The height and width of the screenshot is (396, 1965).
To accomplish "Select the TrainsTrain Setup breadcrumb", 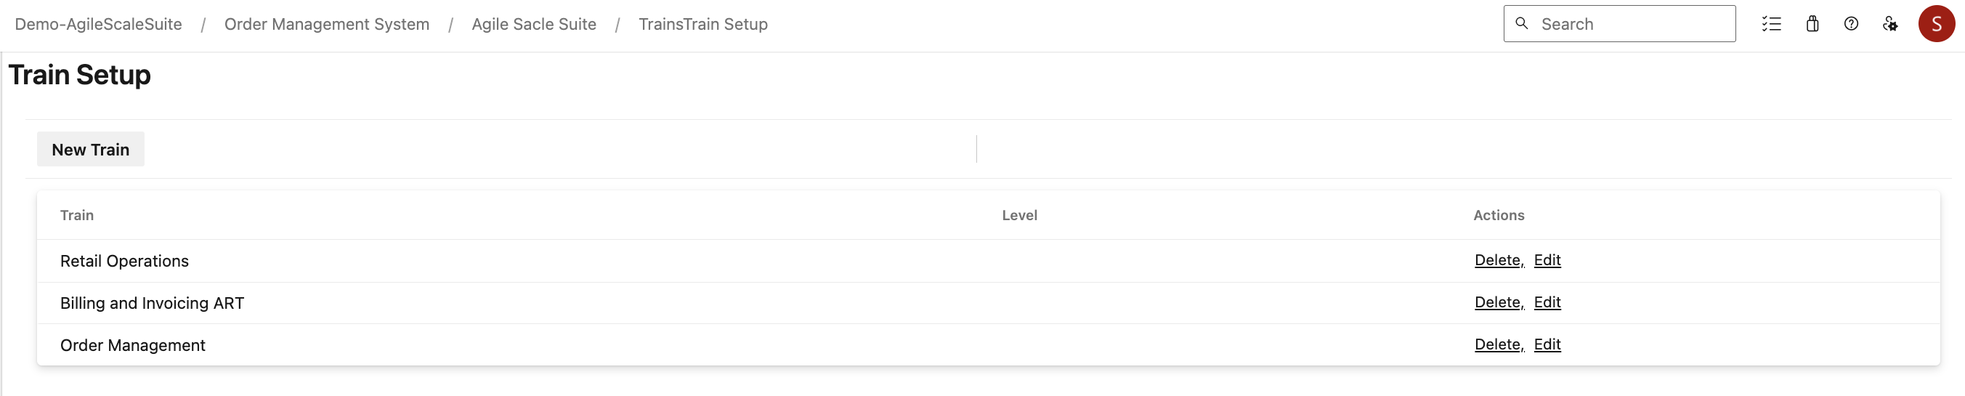I will (x=702, y=25).
